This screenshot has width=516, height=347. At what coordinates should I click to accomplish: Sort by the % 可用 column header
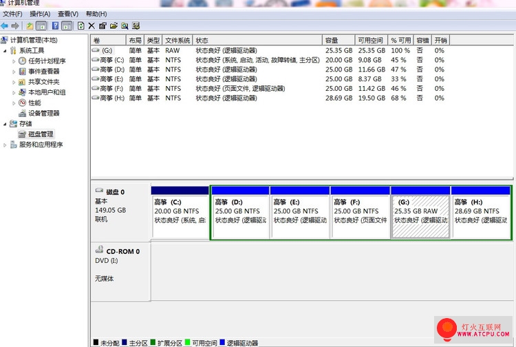[400, 40]
